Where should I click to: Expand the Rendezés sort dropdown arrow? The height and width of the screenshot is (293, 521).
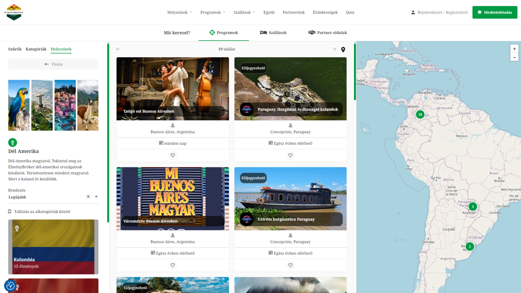(96, 197)
